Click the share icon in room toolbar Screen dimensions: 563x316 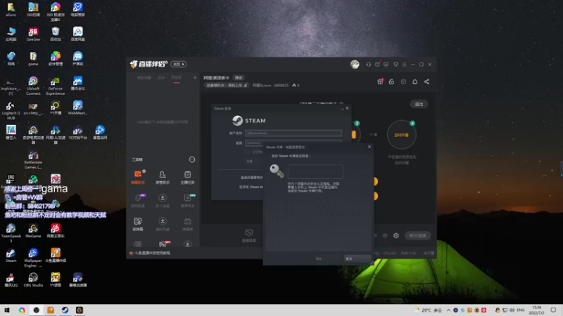[426, 81]
